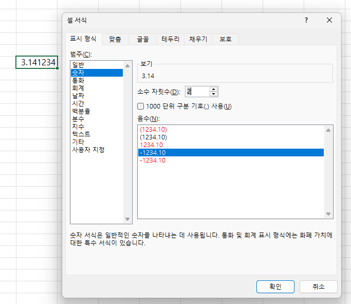351x304 pixels.
Task: Close the 셀 서식 dialog
Action: point(329,20)
